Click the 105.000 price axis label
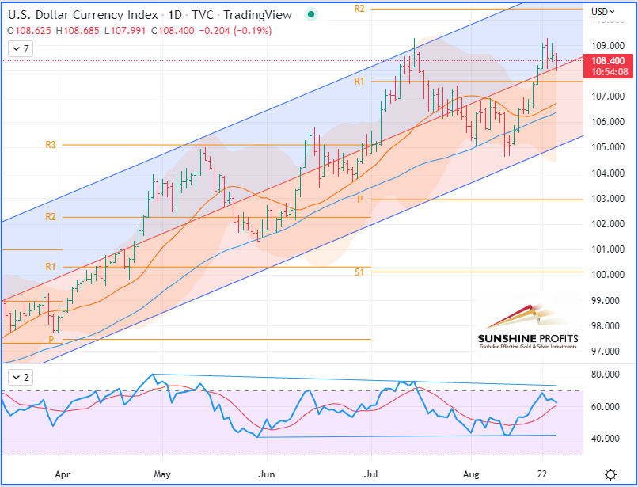 (x=608, y=147)
